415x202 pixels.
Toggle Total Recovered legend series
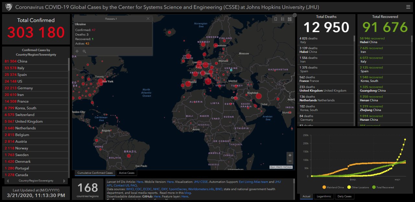tap(383, 187)
